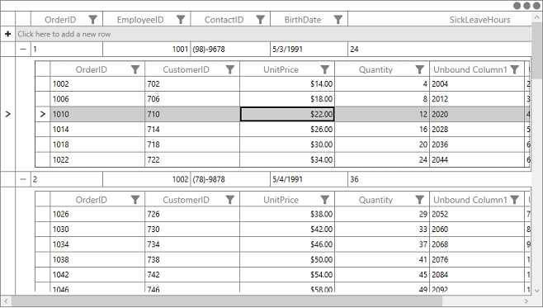
Task: Select child order 1018 cell
Action: [97, 145]
